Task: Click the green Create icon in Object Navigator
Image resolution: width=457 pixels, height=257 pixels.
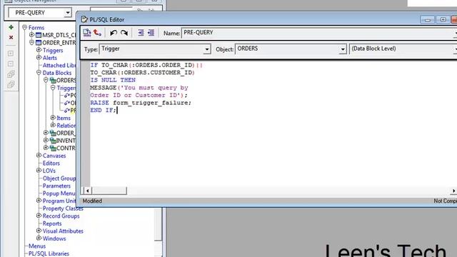Action: [11, 27]
